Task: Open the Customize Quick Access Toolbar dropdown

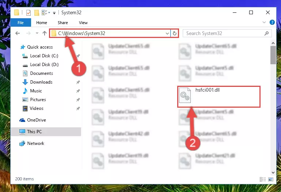Action: tap(54, 13)
